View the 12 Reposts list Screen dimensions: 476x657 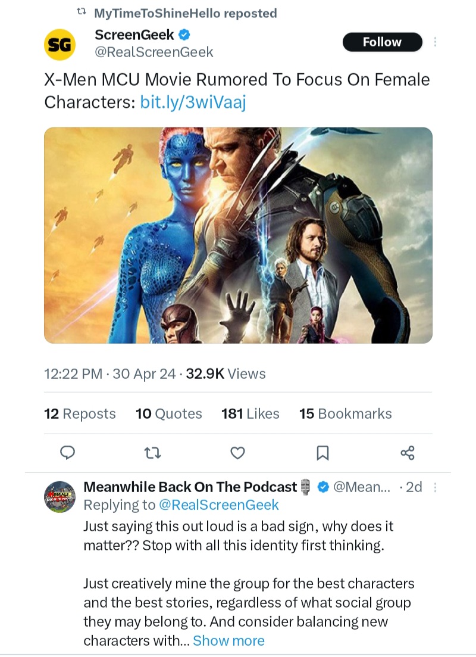(80, 413)
